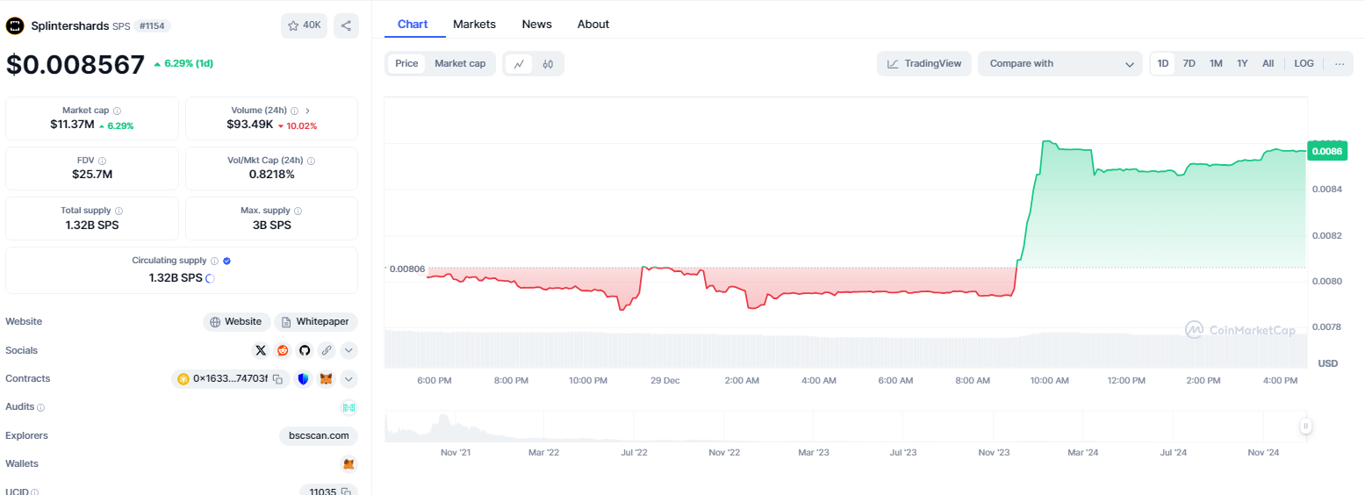Click the blue shield contract icon
This screenshot has width=1365, height=495.
304,379
